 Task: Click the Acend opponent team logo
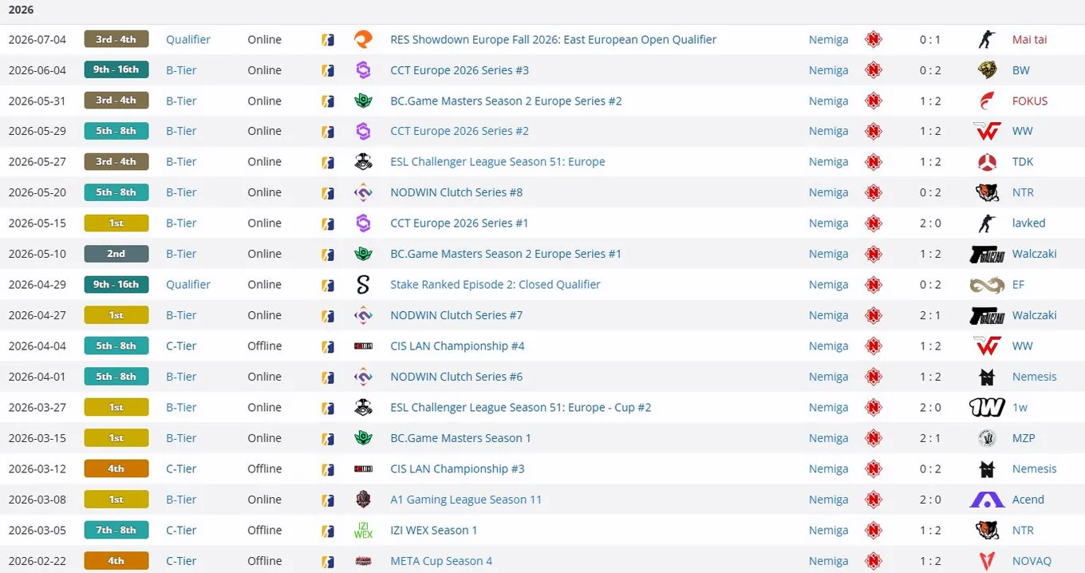tap(987, 500)
